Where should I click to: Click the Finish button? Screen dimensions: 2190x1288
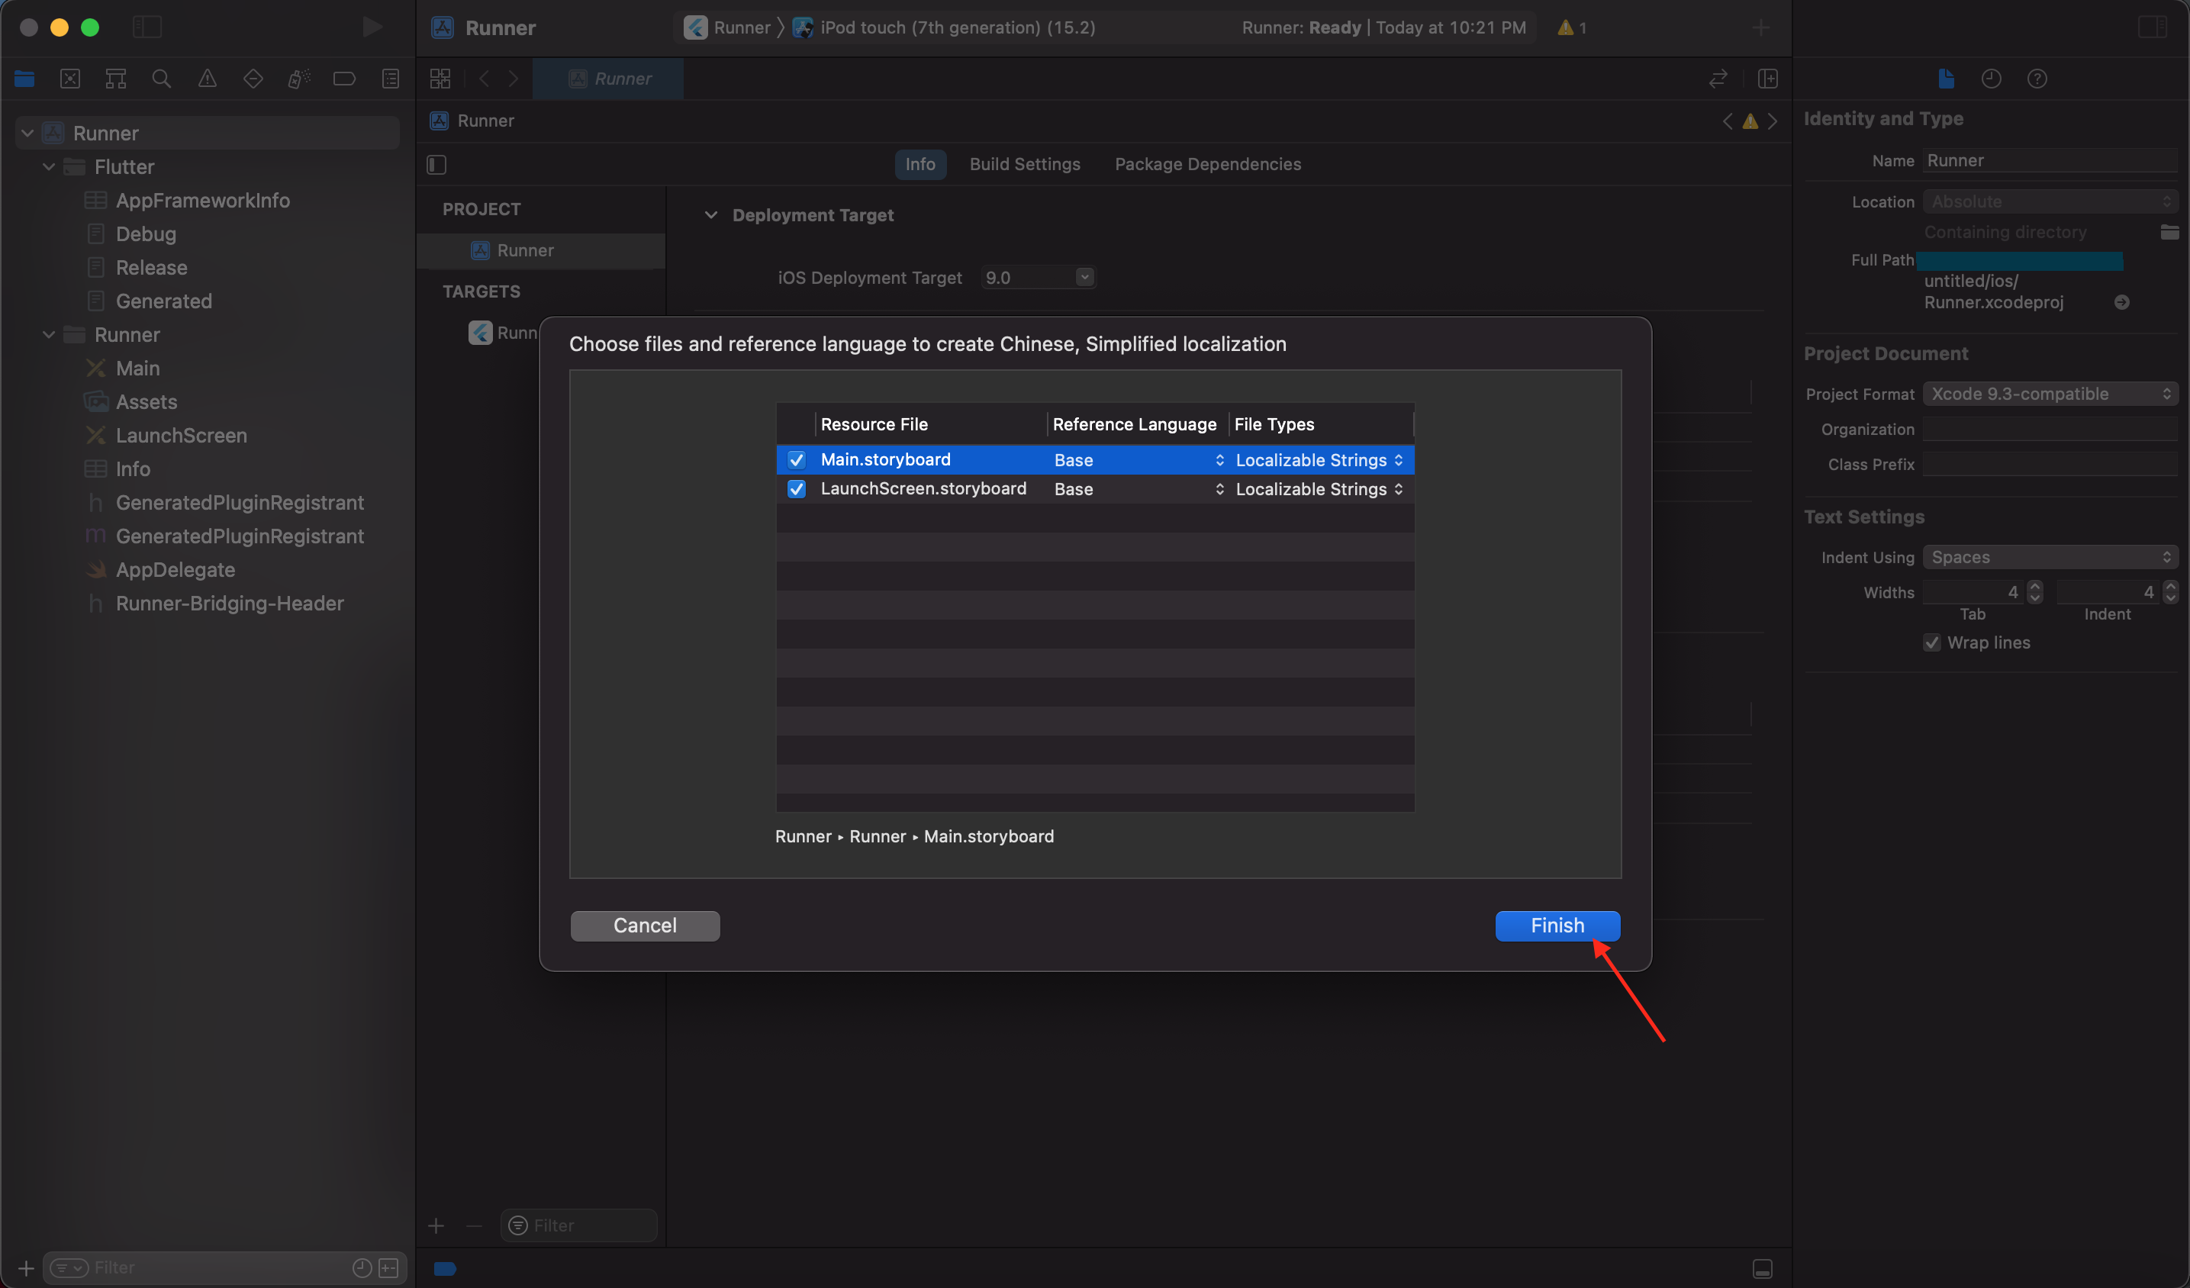pos(1557,926)
